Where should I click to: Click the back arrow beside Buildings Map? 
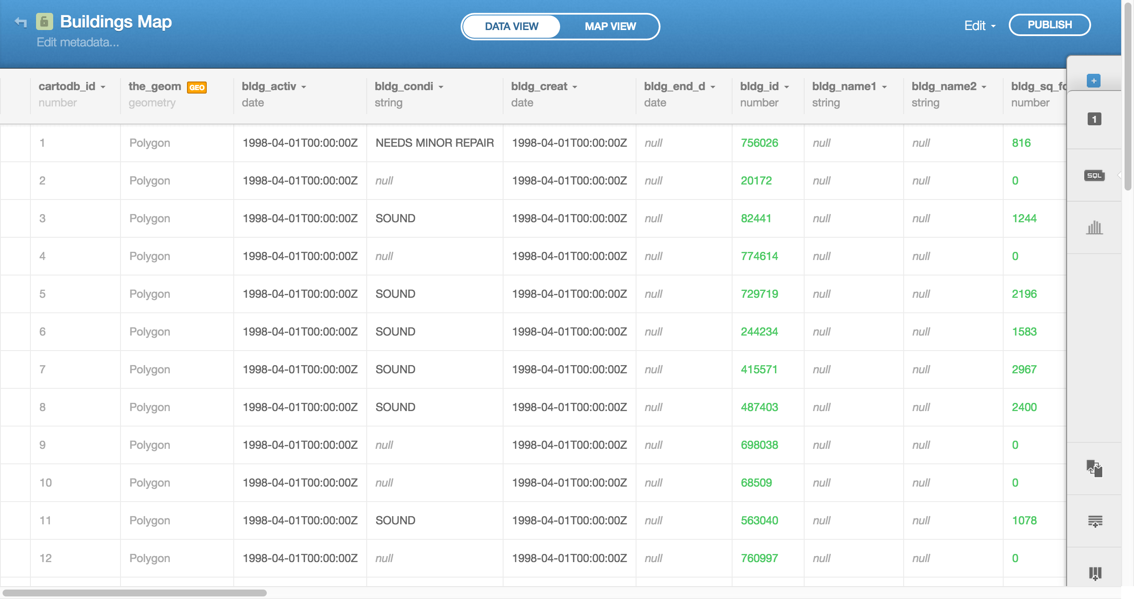point(20,21)
